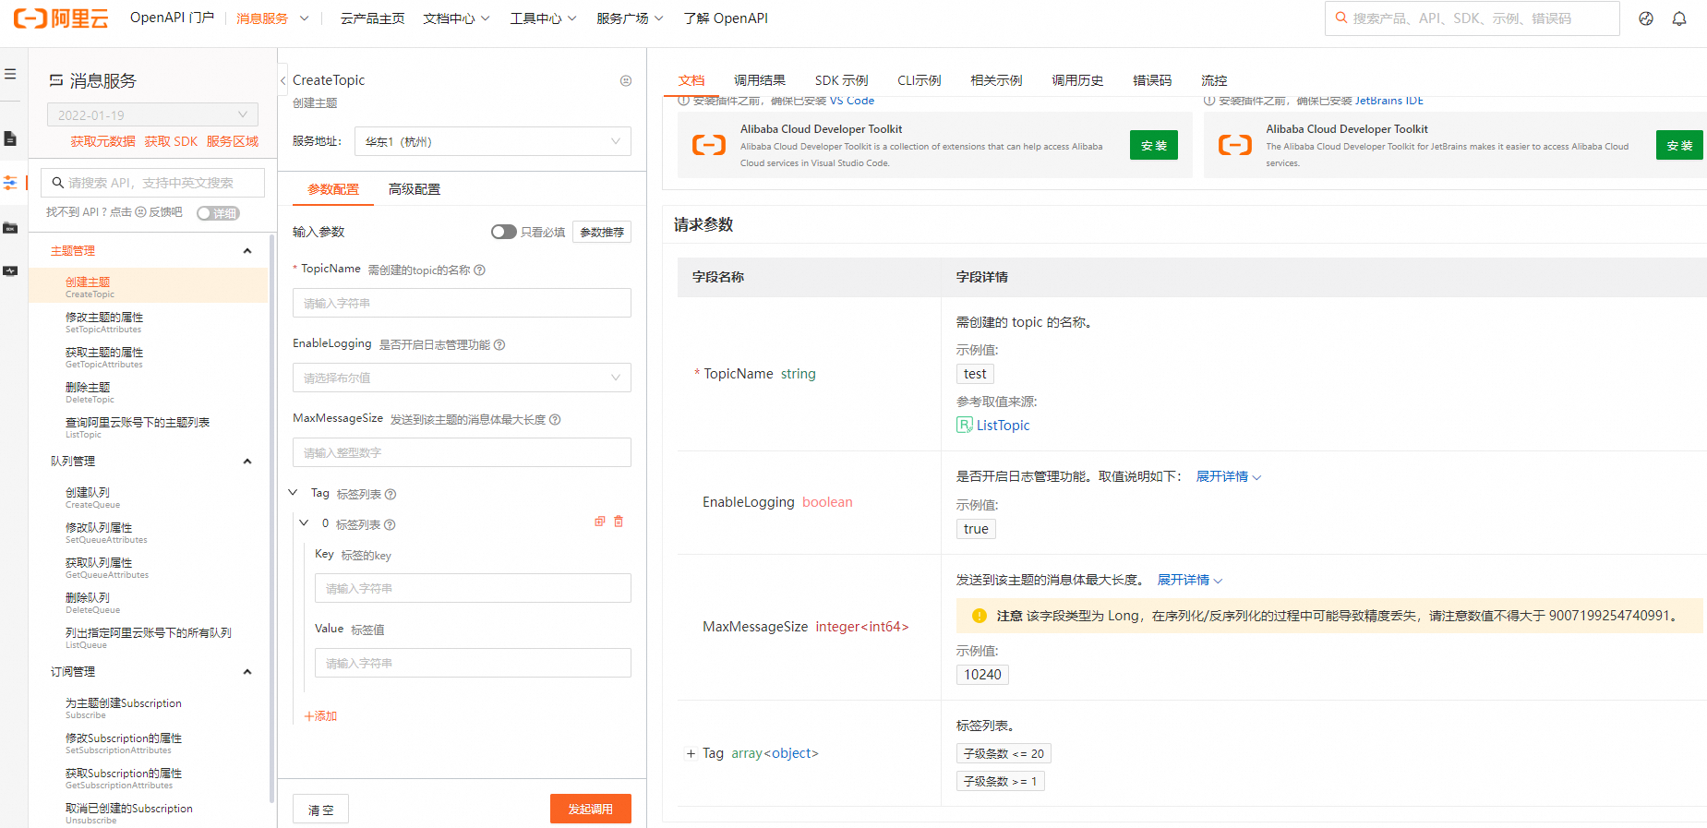Screen dimensions: 1707x828
Task: Collapse the Tag parameter group chevron
Action: (294, 493)
